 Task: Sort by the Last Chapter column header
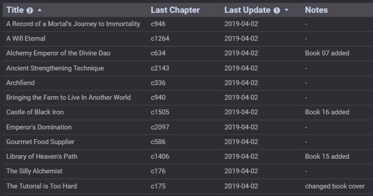click(x=175, y=10)
